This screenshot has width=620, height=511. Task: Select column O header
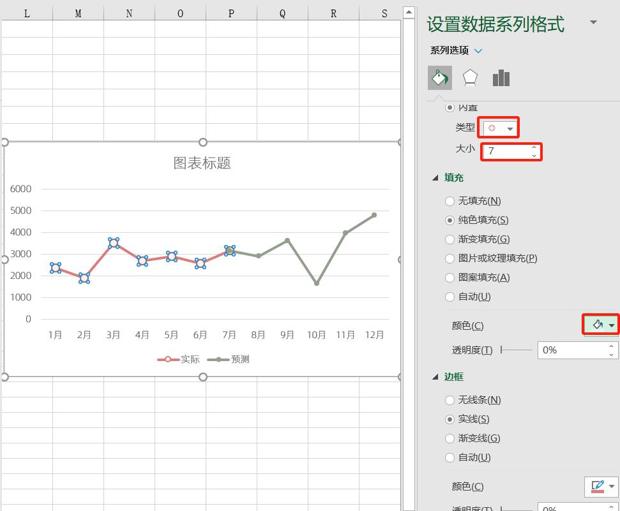tap(180, 14)
